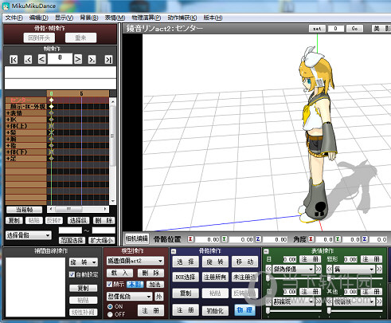Screen dimensions: 391x323
Task: Jump to the first frame button
Action: [x=14, y=59]
